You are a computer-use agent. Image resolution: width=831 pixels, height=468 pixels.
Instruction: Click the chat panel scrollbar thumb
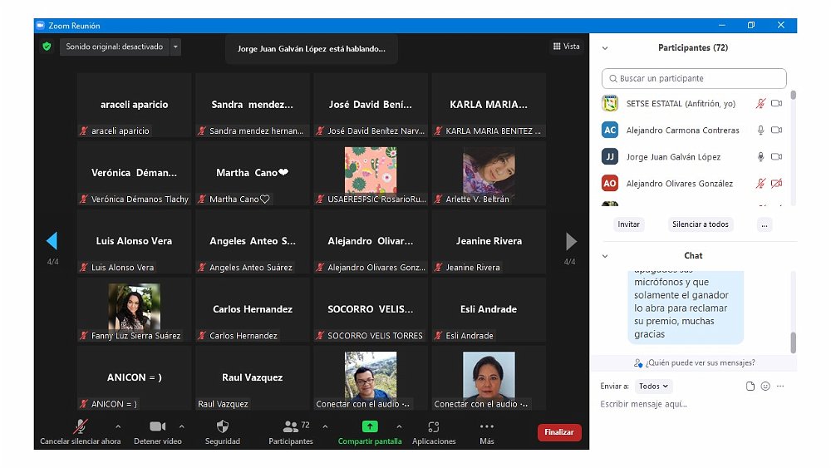coord(793,342)
